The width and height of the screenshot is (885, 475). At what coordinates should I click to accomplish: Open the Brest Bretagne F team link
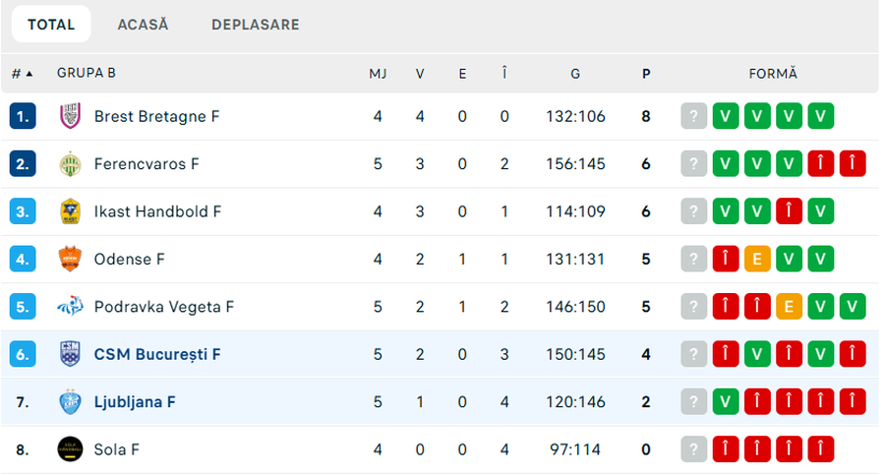[156, 116]
